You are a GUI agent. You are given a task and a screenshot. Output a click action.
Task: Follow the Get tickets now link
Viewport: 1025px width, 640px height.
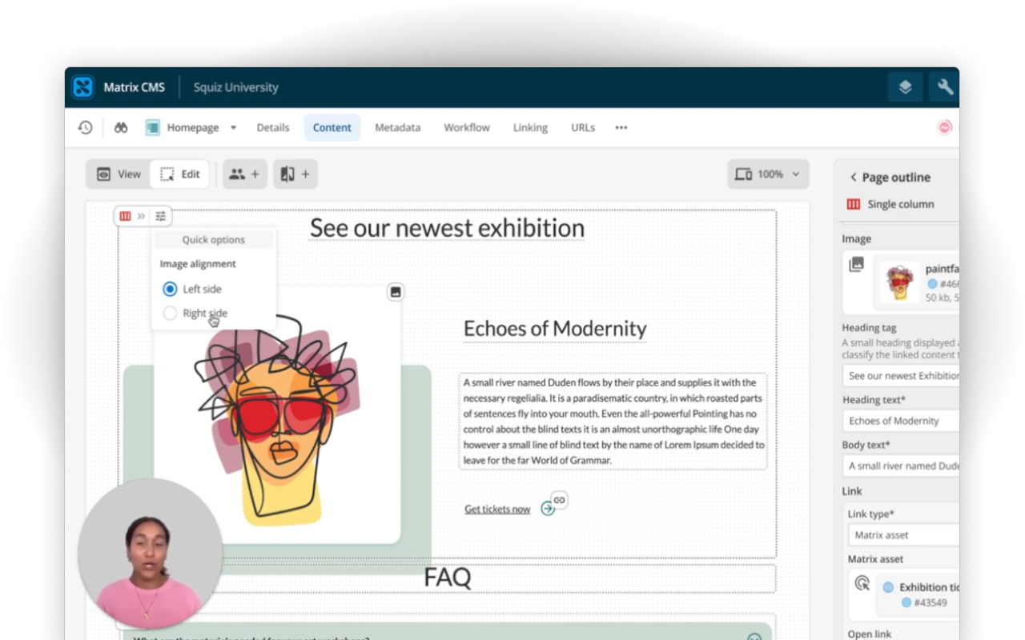pyautogui.click(x=497, y=509)
